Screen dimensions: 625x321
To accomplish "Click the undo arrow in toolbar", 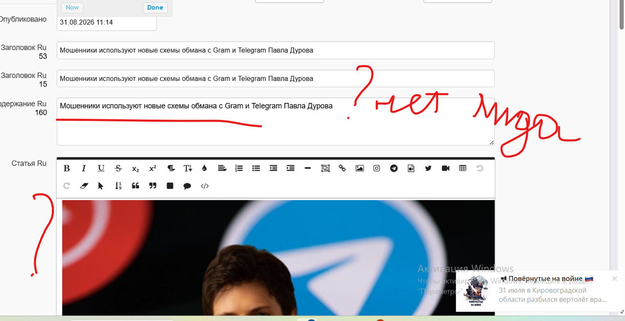I will point(480,168).
